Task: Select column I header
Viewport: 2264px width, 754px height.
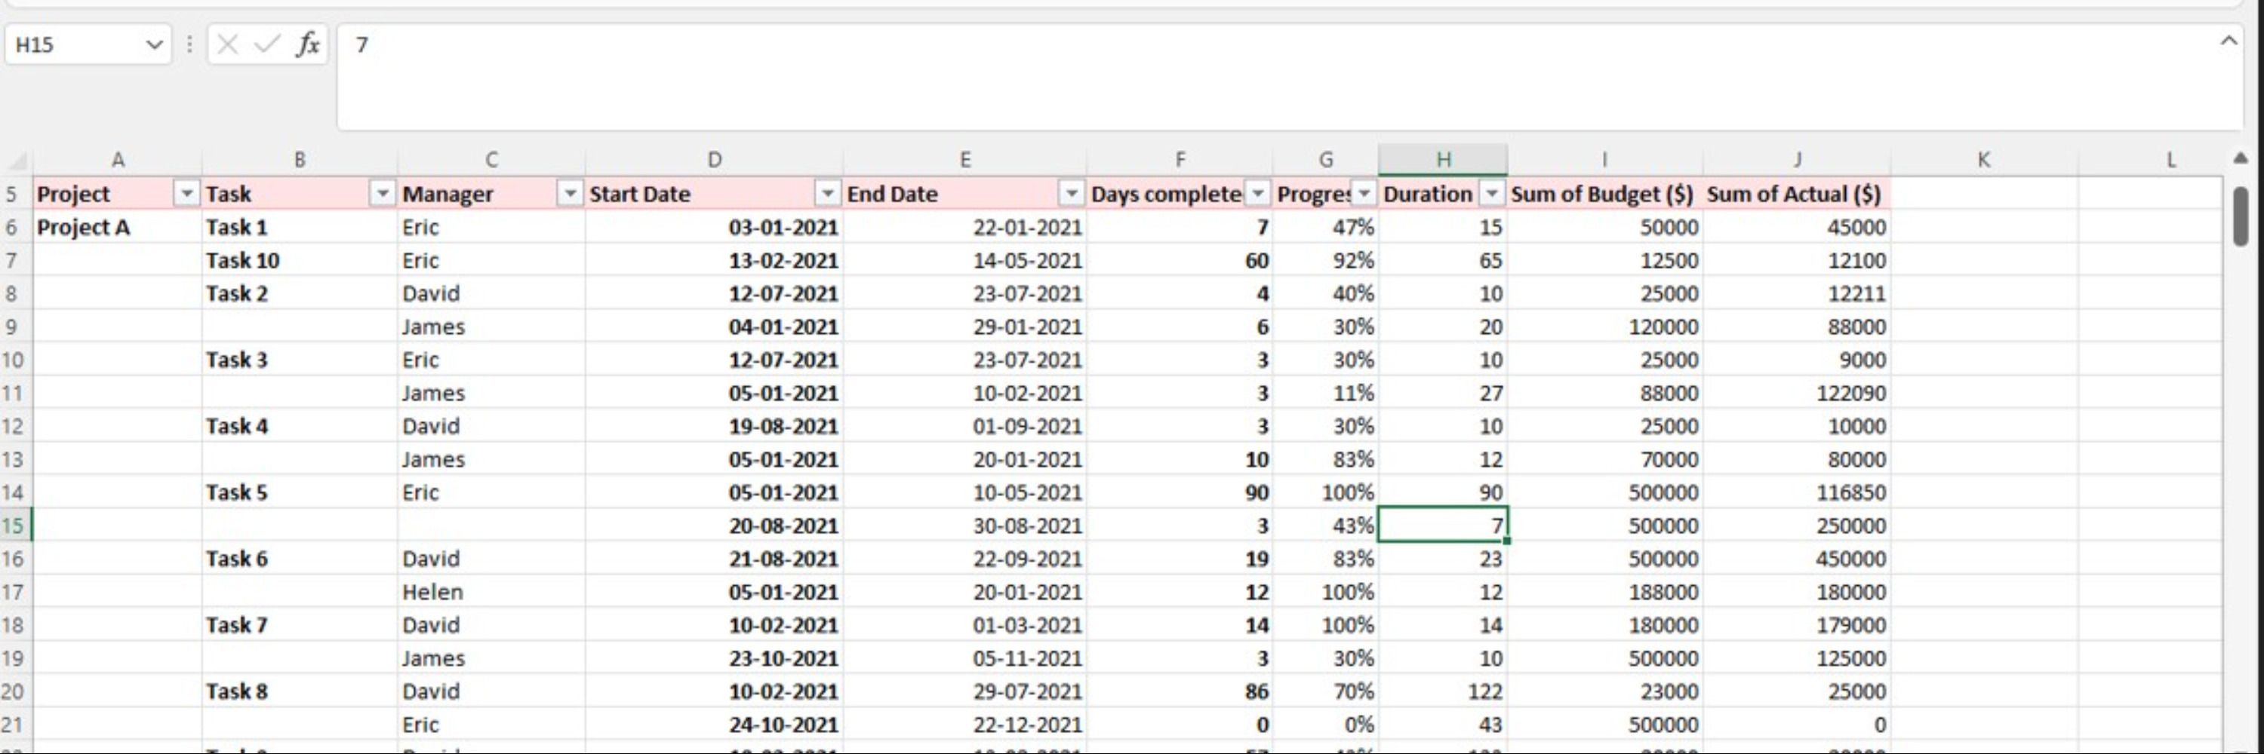Action: pyautogui.click(x=1605, y=160)
